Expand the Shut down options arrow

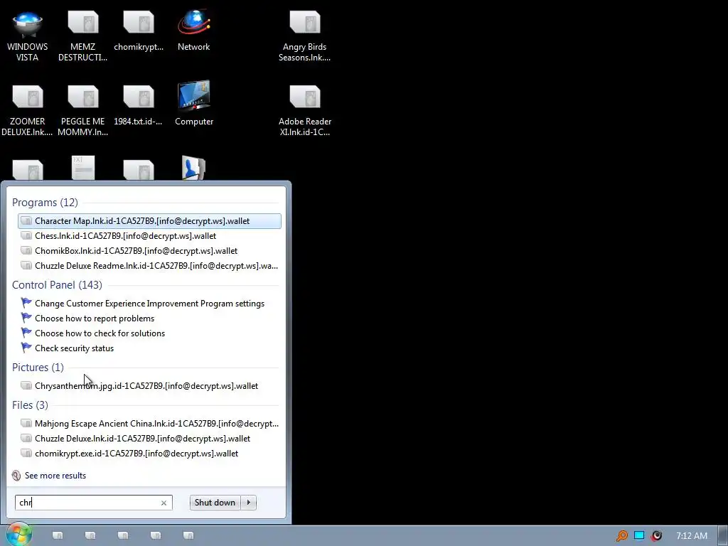(248, 503)
